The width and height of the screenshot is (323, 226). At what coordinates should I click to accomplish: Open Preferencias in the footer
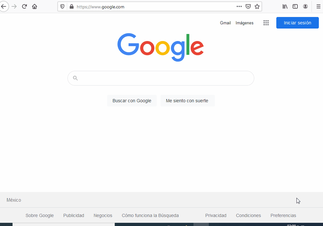tap(283, 215)
